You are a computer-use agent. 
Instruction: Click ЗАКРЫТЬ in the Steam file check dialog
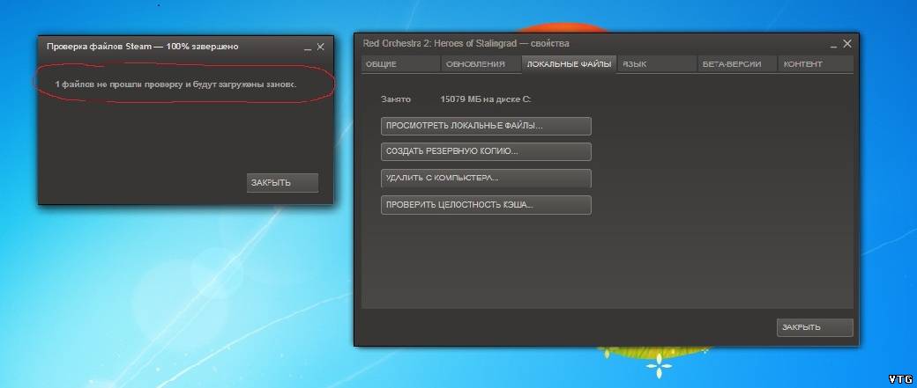click(x=282, y=183)
